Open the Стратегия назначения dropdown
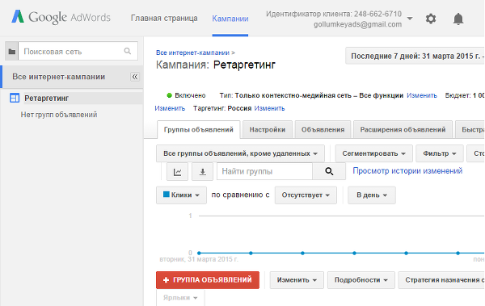Screen dimensions: 485x306 tap(441, 280)
